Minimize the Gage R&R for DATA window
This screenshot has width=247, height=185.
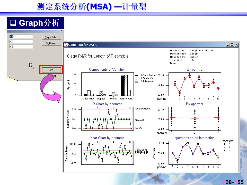point(228,45)
